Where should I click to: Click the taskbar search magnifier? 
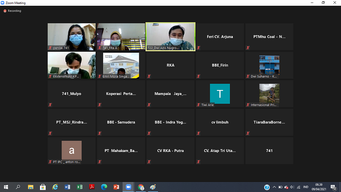(x=18, y=187)
